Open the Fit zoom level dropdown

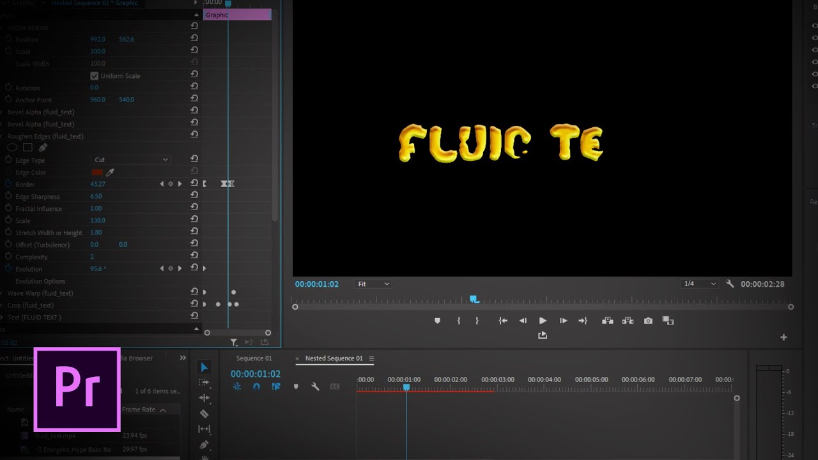click(x=373, y=284)
